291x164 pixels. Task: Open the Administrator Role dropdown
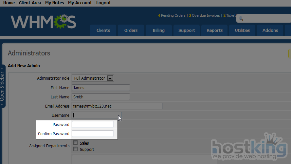(93, 78)
